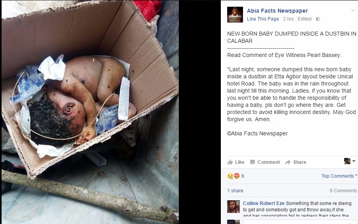Click the globe public privacy icon
The width and height of the screenshot is (358, 224).
point(318,19)
